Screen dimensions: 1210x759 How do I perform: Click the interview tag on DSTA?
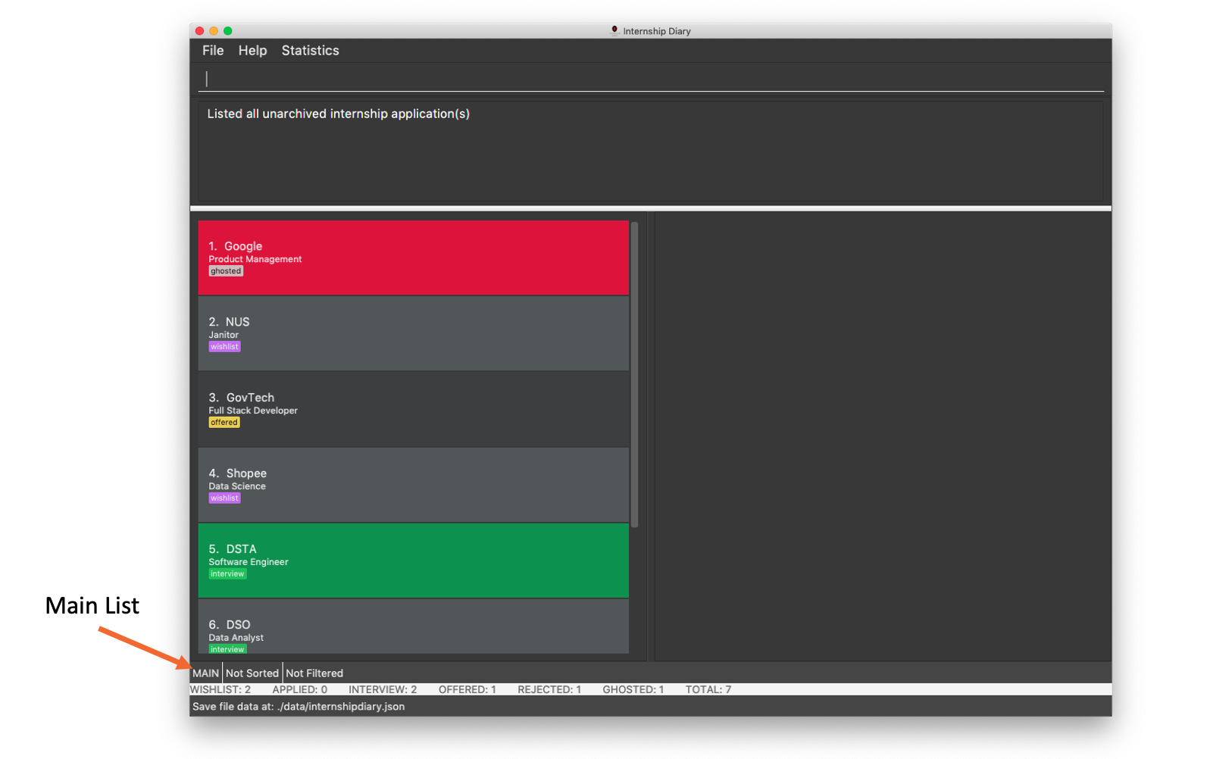pos(227,574)
